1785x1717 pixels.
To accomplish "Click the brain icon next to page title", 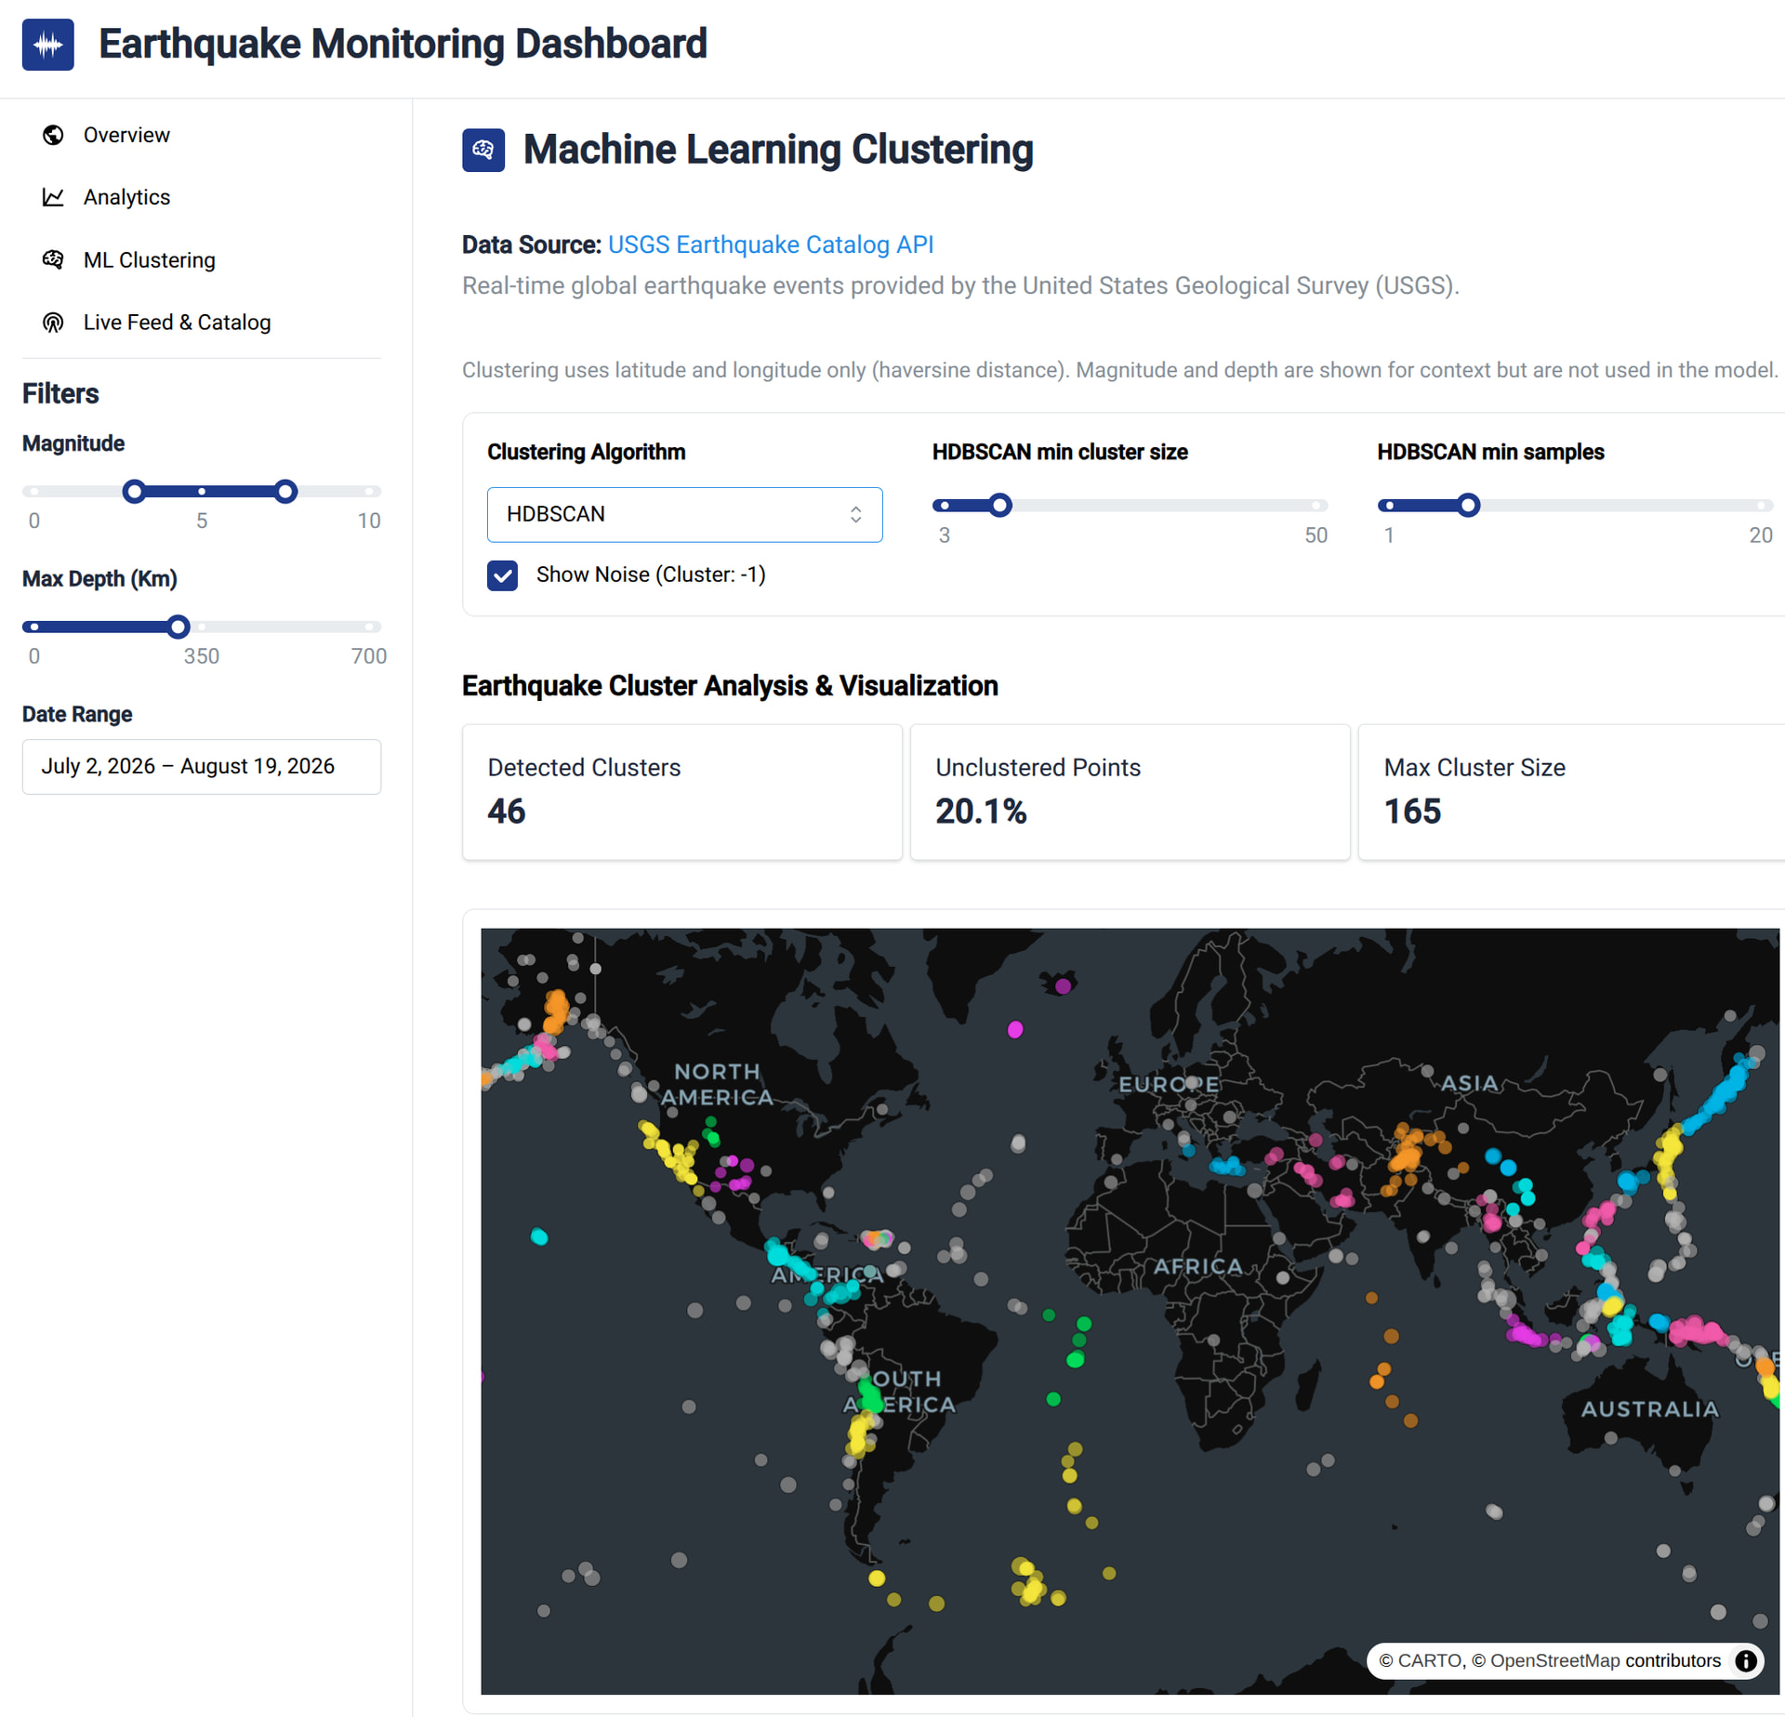I will 483,150.
